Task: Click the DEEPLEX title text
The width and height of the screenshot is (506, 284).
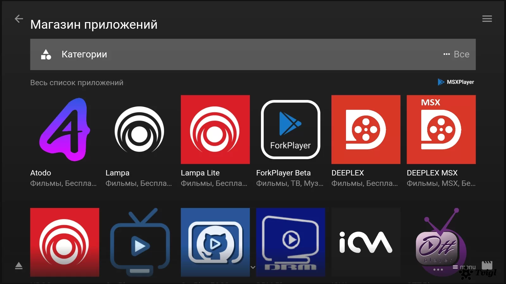Action: [x=348, y=173]
